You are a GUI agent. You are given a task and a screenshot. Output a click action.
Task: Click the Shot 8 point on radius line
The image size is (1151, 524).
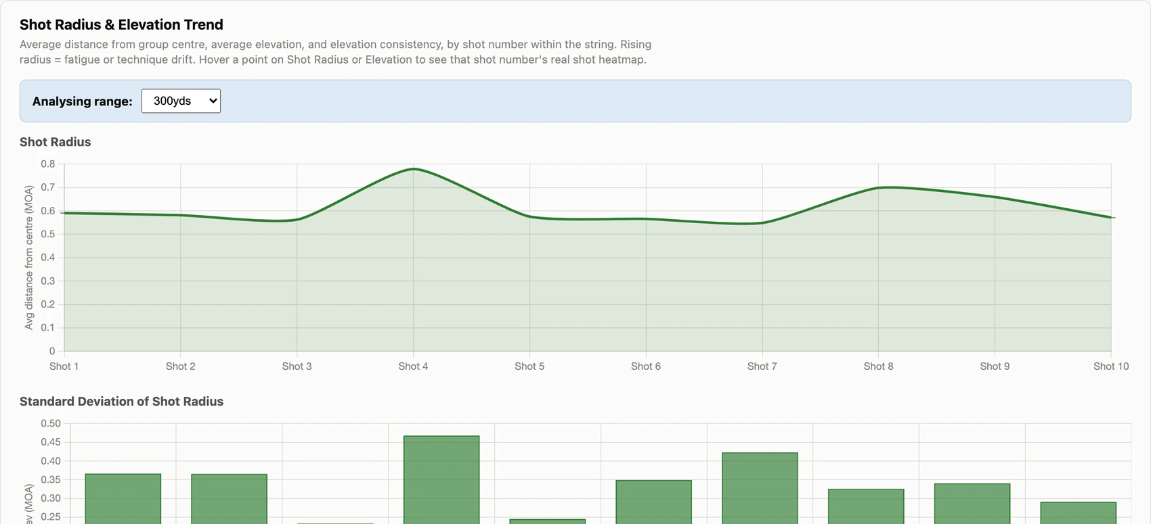click(879, 187)
